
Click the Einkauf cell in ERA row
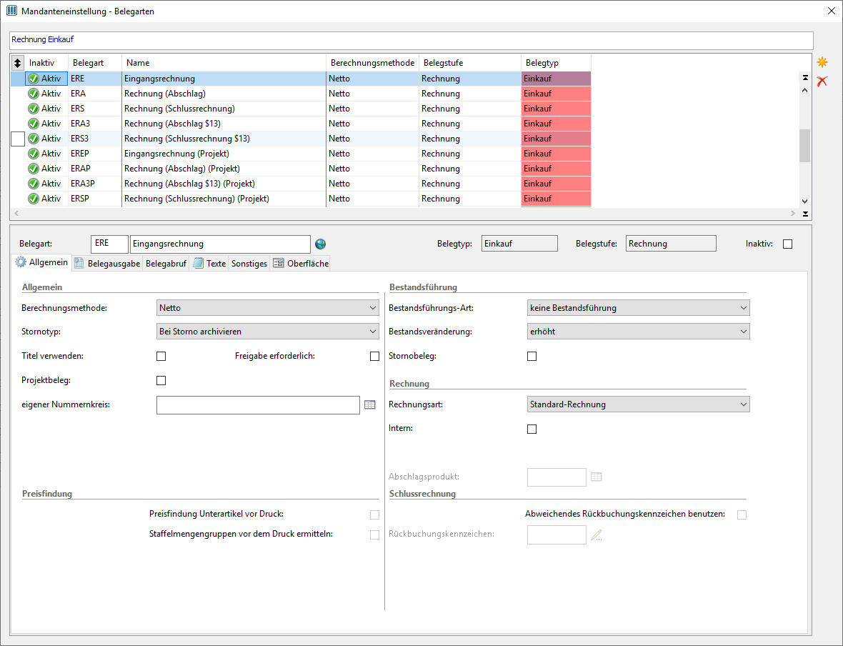[556, 94]
